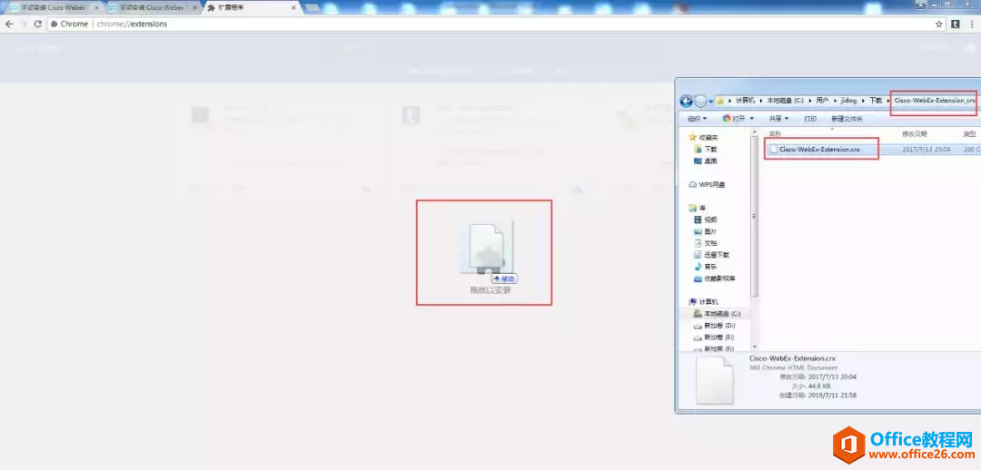Sort files by the 修改日期 column header
981x470 pixels.
(x=914, y=133)
